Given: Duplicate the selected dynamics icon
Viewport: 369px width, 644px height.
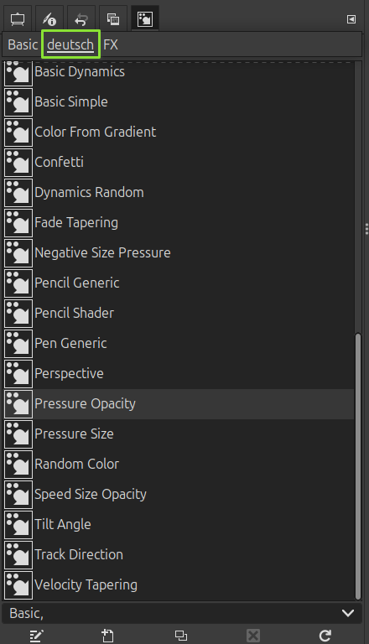Looking at the screenshot, I should tap(181, 636).
